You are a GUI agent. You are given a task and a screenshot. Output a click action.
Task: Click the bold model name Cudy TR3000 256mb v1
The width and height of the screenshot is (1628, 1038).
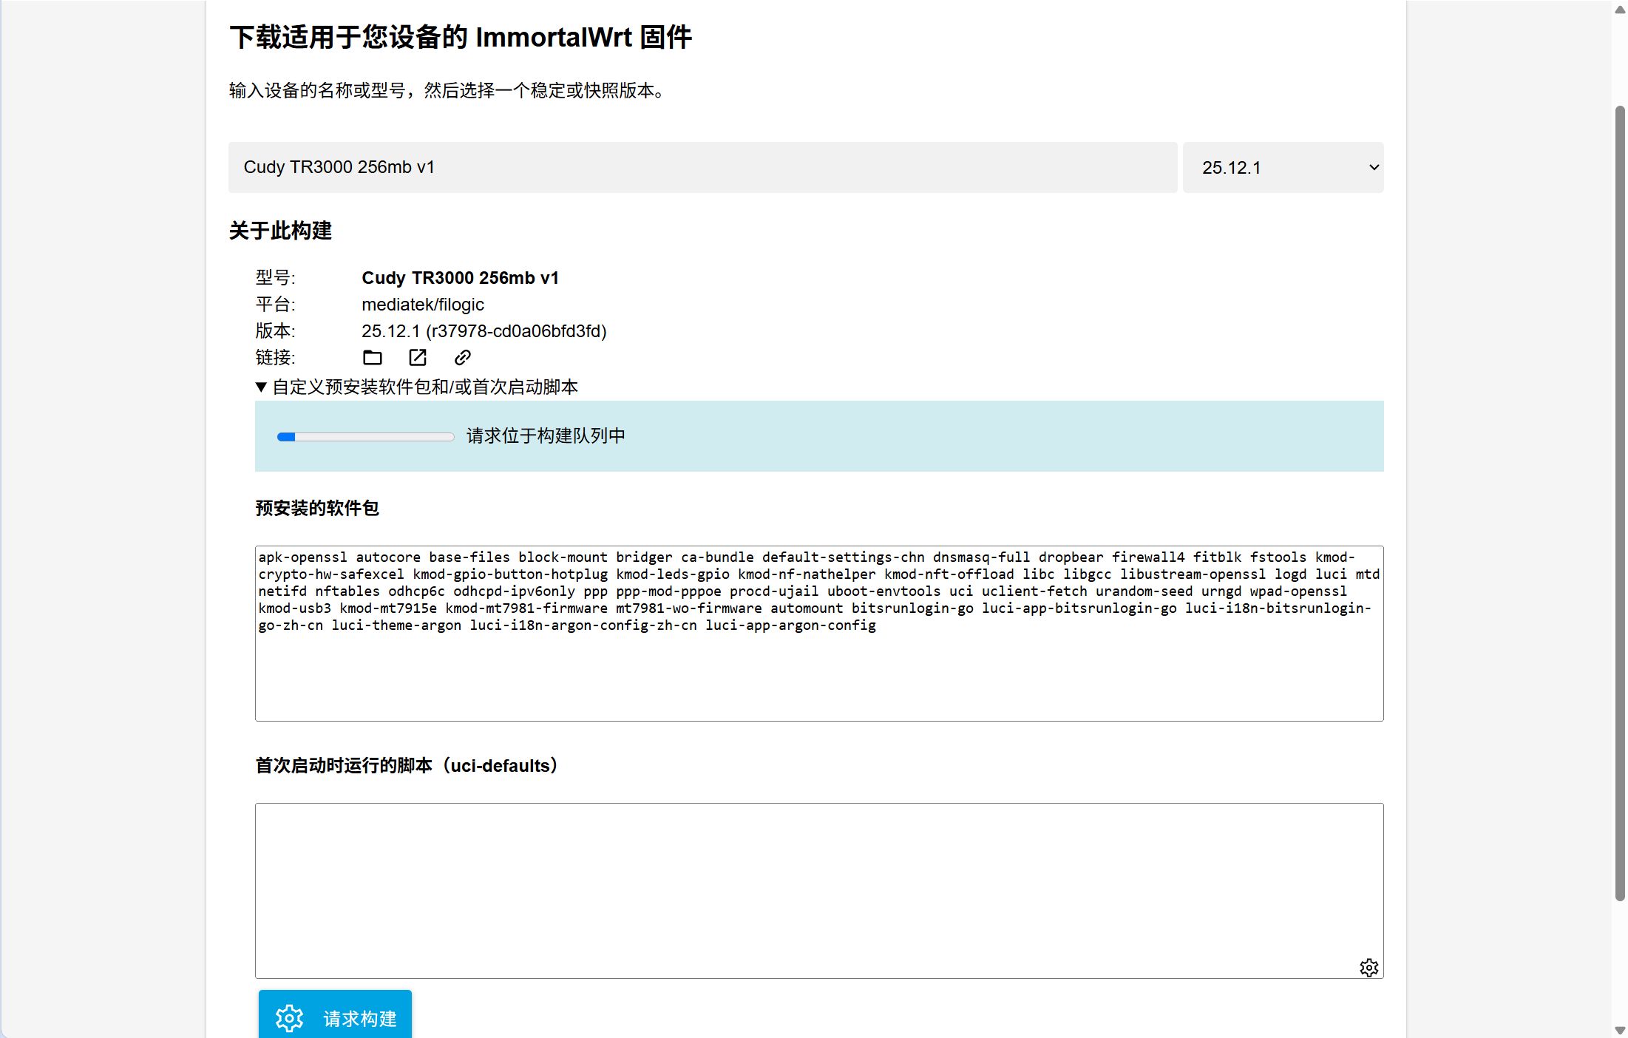pyautogui.click(x=460, y=278)
